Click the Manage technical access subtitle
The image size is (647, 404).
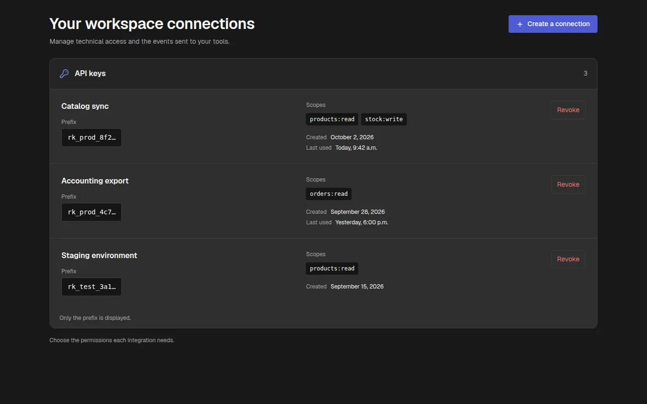tap(139, 41)
